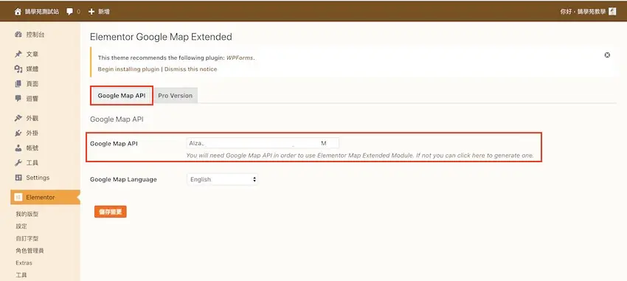Click the plus icon to add new content
The height and width of the screenshot is (281, 627).
pos(91,12)
